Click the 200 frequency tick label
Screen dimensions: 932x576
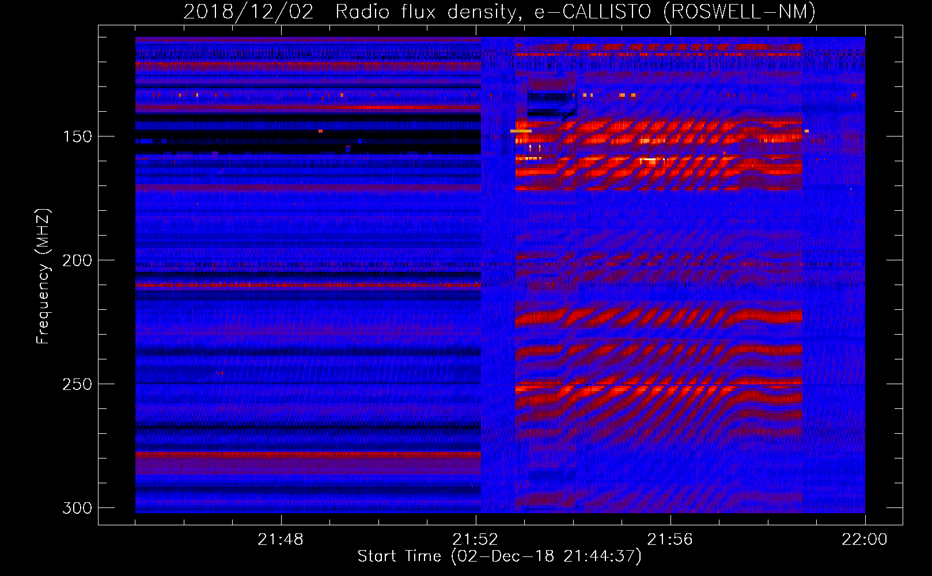click(77, 260)
